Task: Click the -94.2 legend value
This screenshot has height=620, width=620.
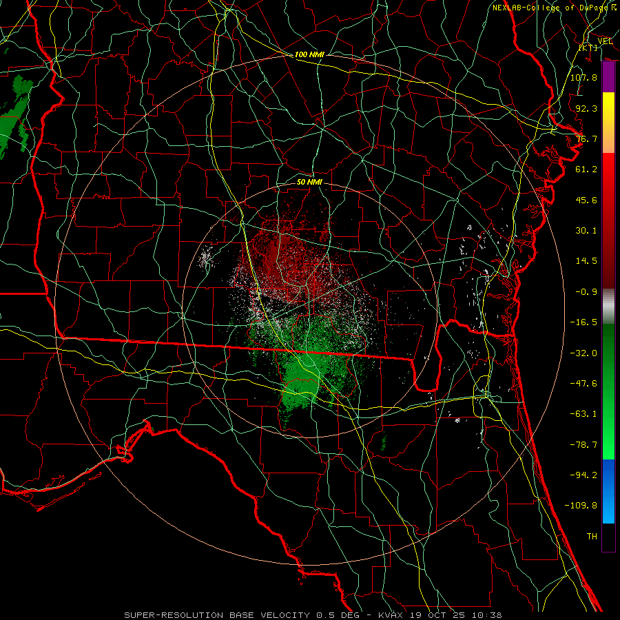Action: click(583, 475)
